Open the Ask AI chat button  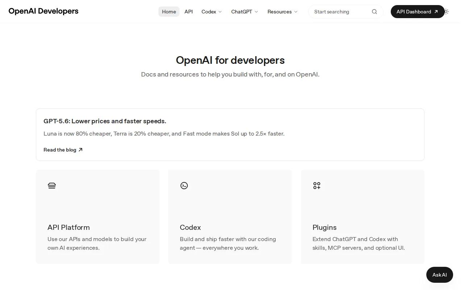440,275
